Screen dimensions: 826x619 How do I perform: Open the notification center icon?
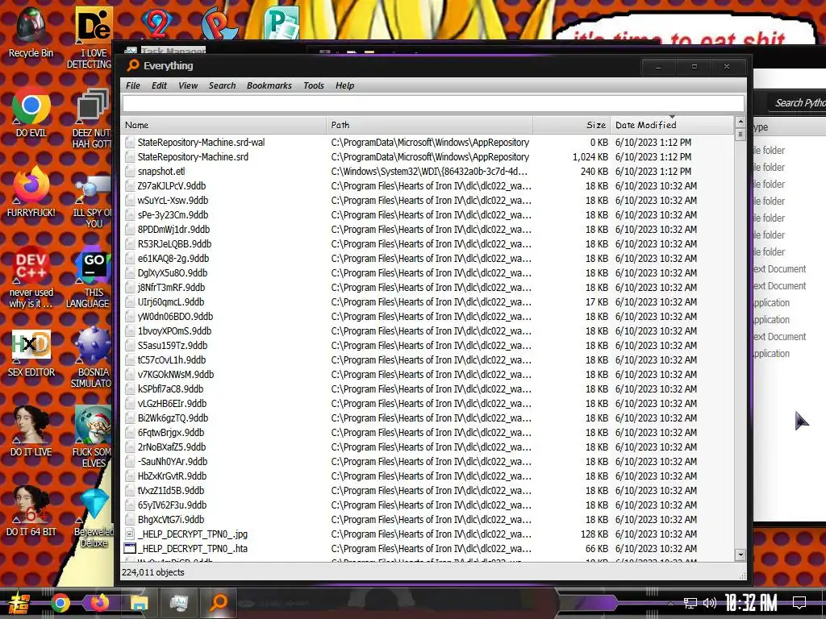click(x=799, y=603)
